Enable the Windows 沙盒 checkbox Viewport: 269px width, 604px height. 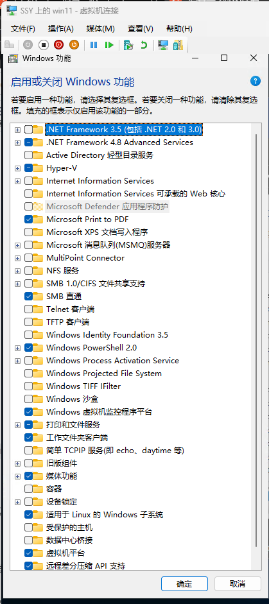point(28,399)
